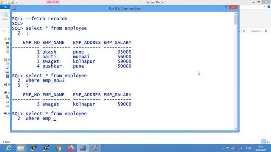Click EMP_SALARY header in first result table
The image size is (271, 152).
tap(118, 42)
